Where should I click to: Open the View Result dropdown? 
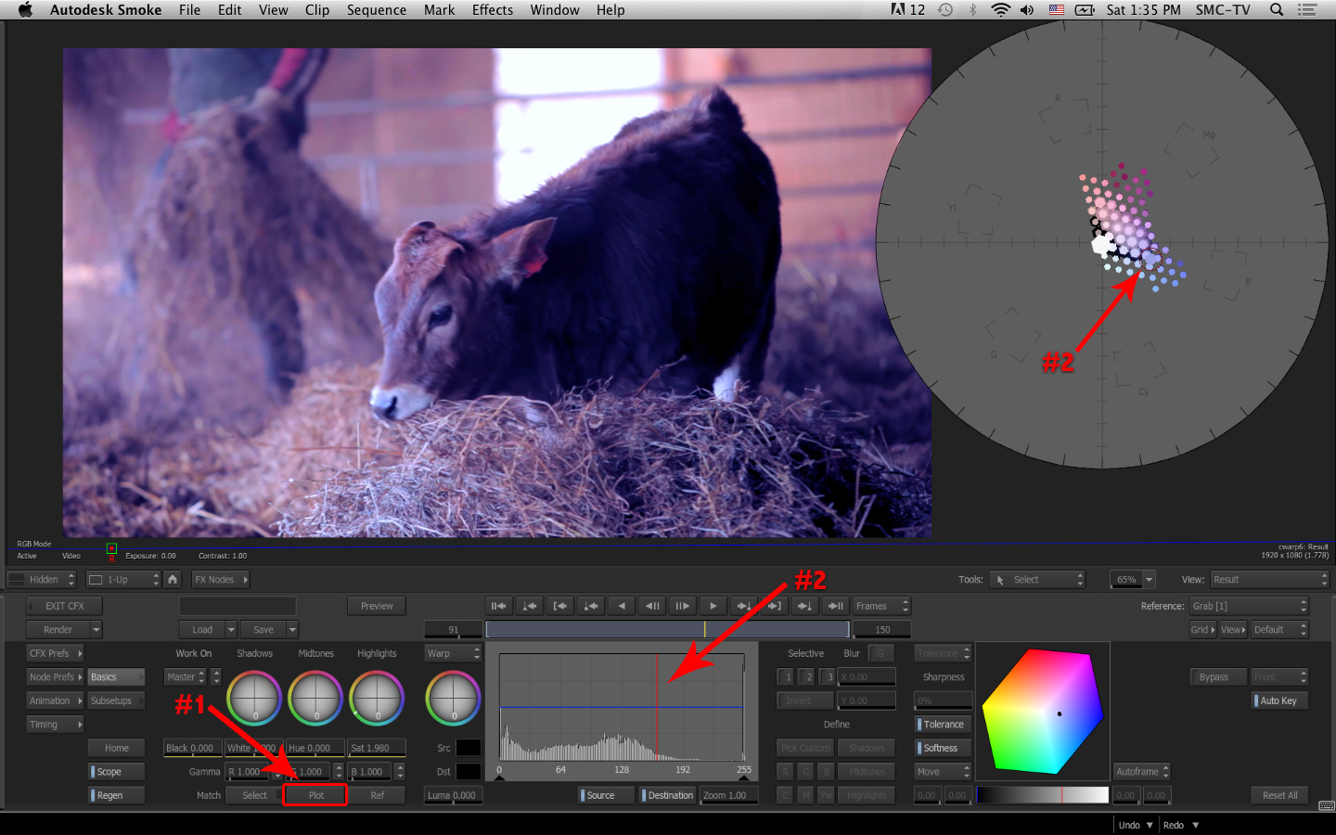[1269, 579]
